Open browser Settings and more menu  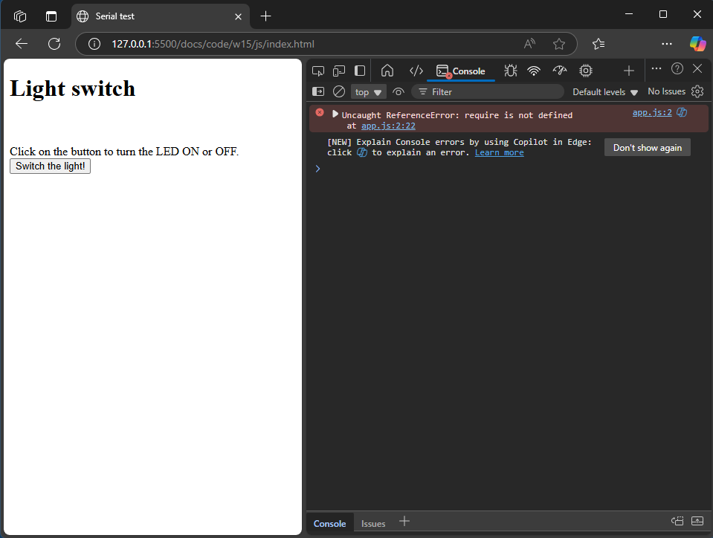click(667, 44)
